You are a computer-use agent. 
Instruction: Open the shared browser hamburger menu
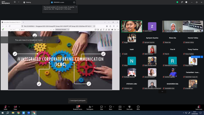117,26
